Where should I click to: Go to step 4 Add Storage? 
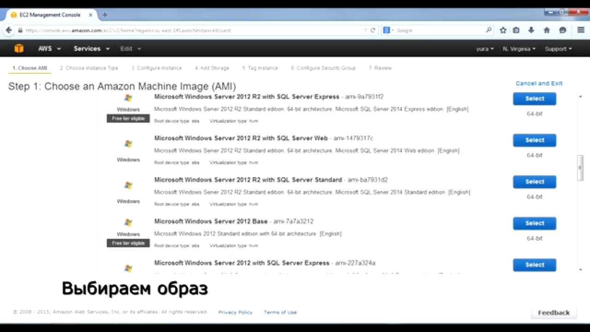click(x=212, y=68)
